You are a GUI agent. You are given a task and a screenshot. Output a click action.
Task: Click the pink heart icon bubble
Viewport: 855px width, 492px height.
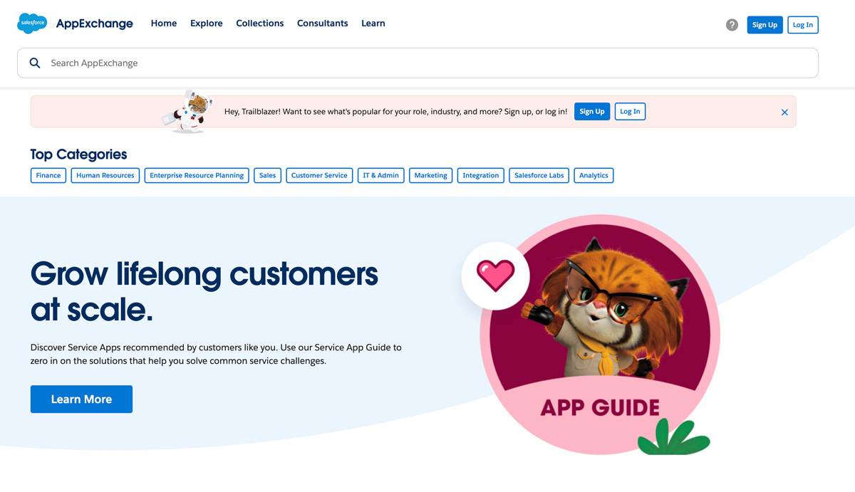coord(495,276)
